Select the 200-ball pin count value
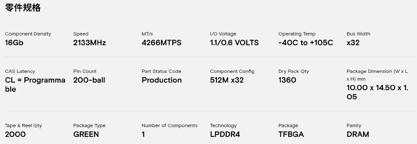Image resolution: width=417 pixels, height=144 pixels. tap(89, 80)
